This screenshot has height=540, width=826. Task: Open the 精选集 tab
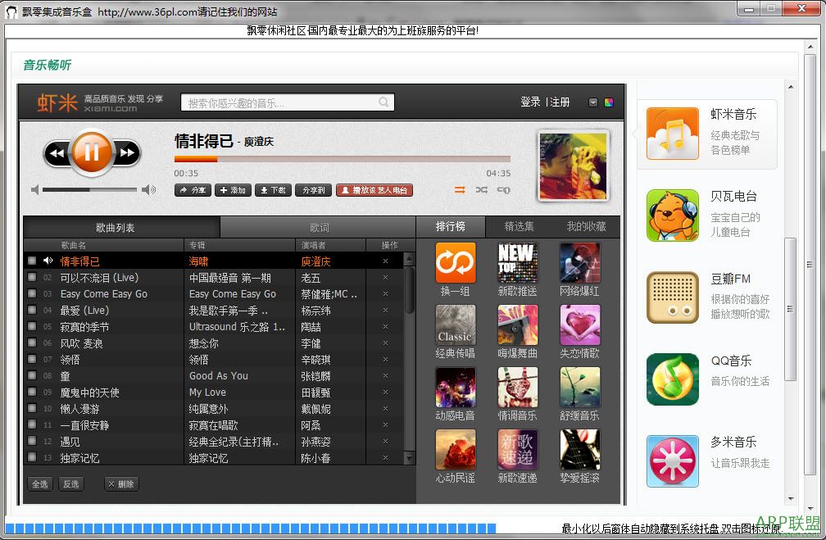pyautogui.click(x=519, y=226)
